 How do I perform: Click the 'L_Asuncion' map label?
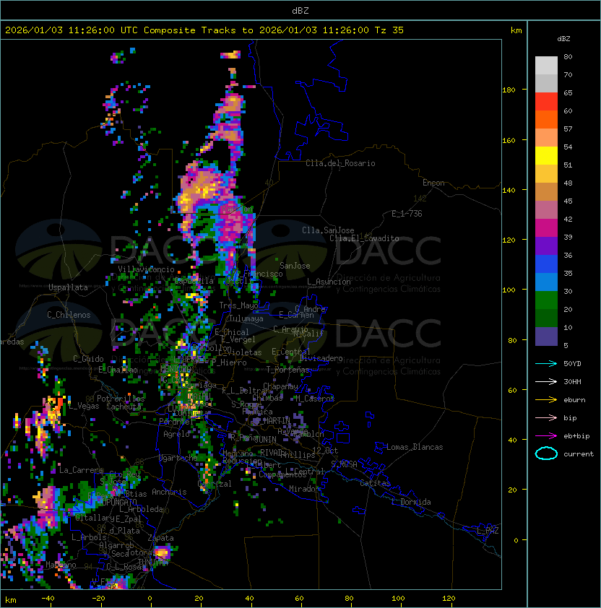(329, 282)
